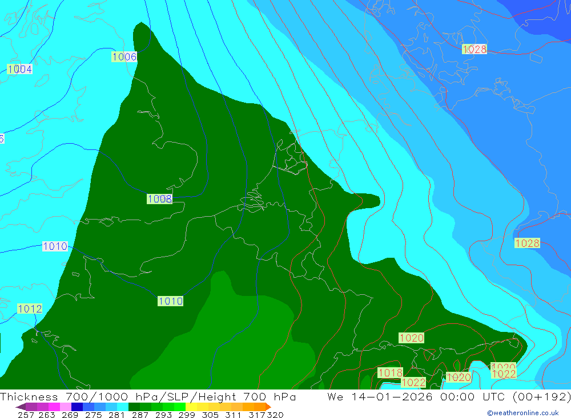The image size is (571, 418).
Task: Click the 1022 label beside 1018
Action: [x=413, y=382]
